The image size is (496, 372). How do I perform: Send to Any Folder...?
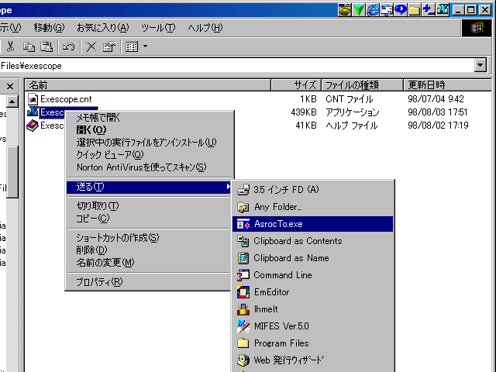click(313, 207)
